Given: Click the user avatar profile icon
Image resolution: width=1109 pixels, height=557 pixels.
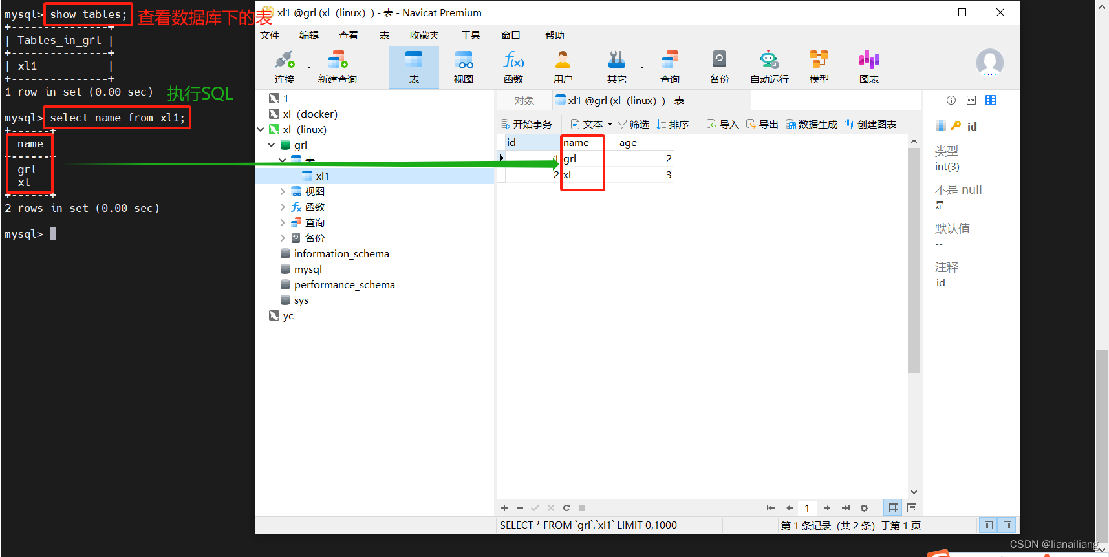Looking at the screenshot, I should 989,63.
